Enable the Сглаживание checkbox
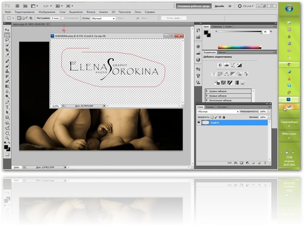Image resolution: width=304 pixels, height=226 pixels. point(62,18)
